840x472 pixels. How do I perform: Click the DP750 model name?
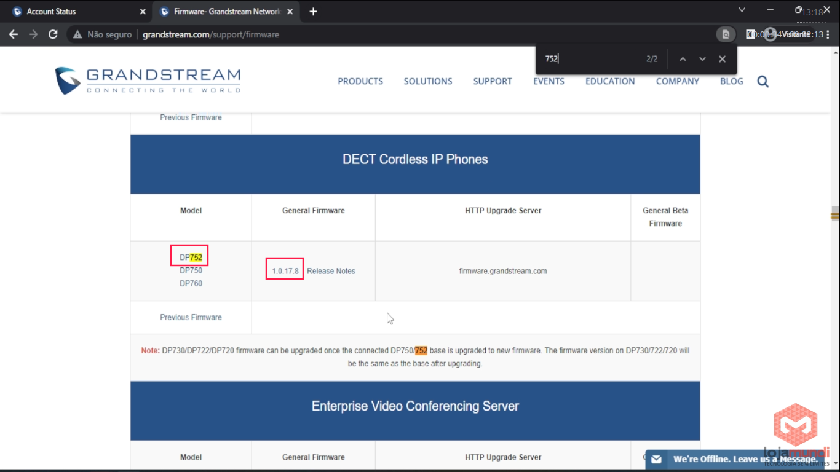[x=191, y=270]
